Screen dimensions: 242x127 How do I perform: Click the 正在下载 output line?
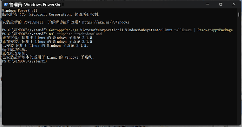click(x=47, y=38)
